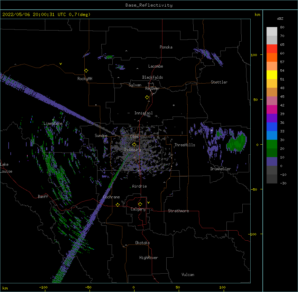Screen dimensions: 298x292
Task: Click the Ponoka city label
Action: click(x=166, y=47)
